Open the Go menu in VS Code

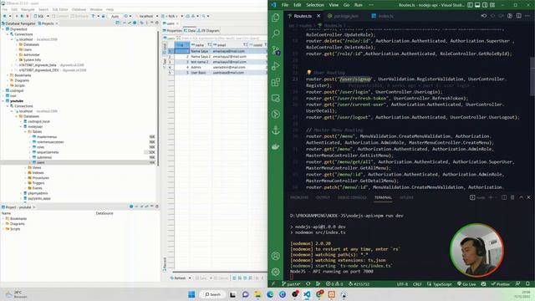click(x=346, y=5)
